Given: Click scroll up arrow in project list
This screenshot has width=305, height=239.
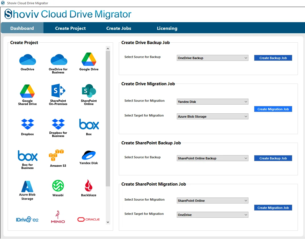Looking at the screenshot, I should click(108, 49).
